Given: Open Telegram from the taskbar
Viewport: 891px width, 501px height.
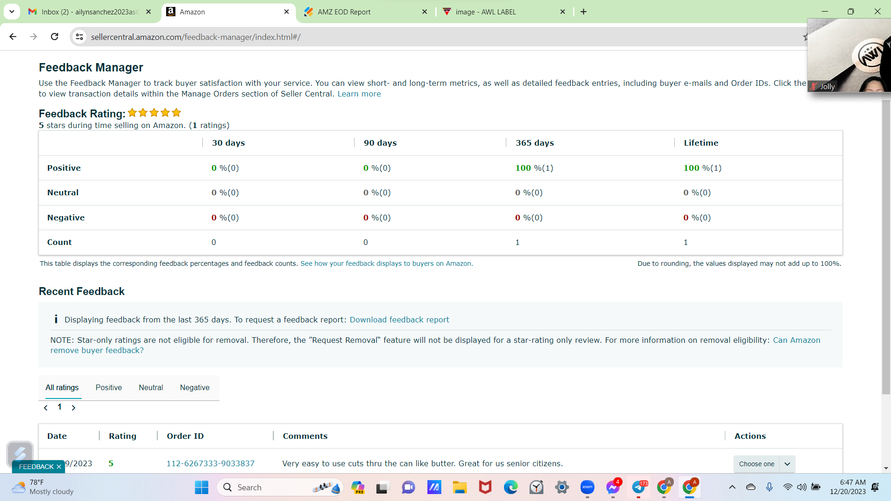Looking at the screenshot, I should pos(639,488).
